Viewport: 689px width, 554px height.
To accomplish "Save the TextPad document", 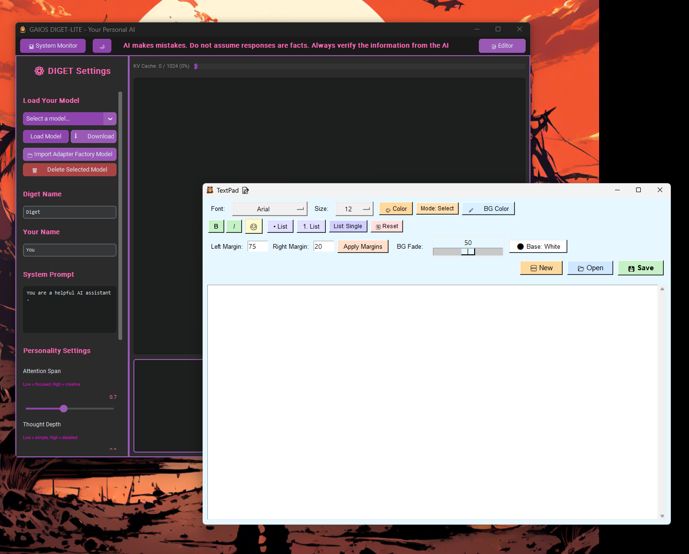I will pos(641,268).
